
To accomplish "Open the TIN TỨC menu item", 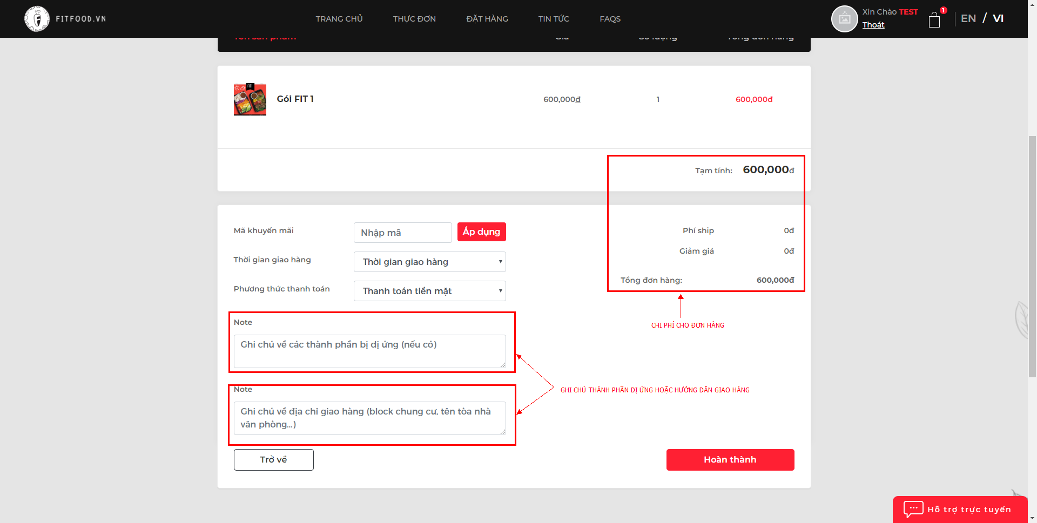I will pos(554,19).
